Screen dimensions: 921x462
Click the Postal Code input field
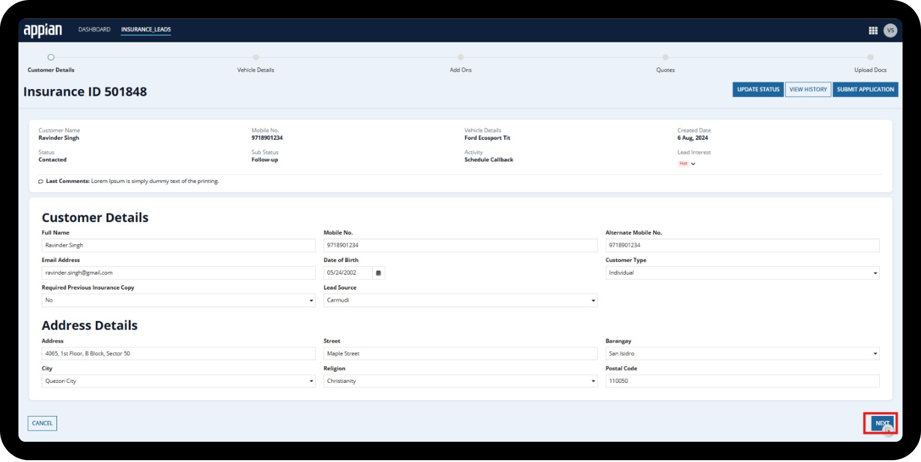[x=742, y=381]
